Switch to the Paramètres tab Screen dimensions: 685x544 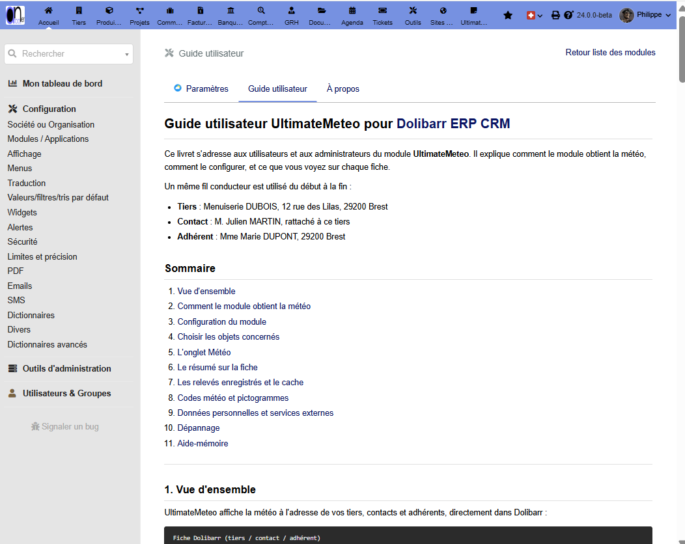pyautogui.click(x=201, y=88)
